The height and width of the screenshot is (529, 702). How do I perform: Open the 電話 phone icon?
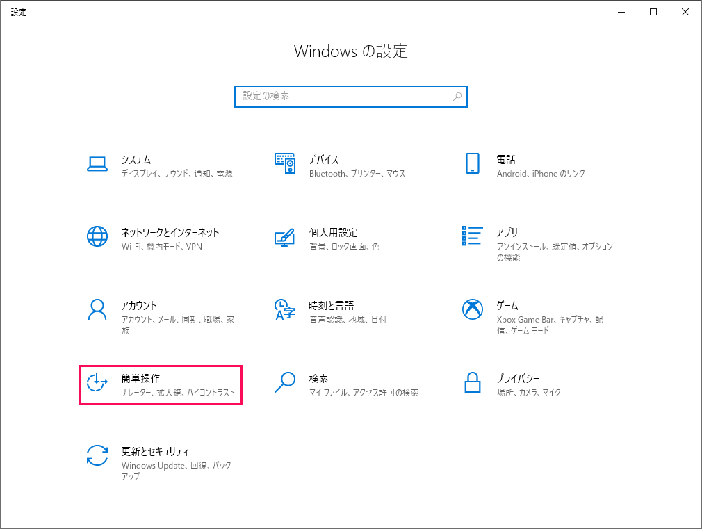tap(473, 163)
